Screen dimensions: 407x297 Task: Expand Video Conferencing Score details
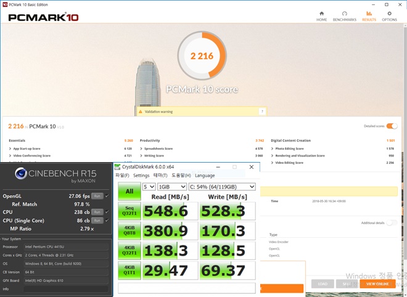pos(10,156)
